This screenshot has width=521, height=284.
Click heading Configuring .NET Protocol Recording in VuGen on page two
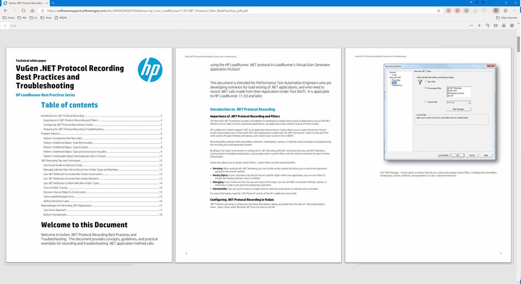[242, 200]
